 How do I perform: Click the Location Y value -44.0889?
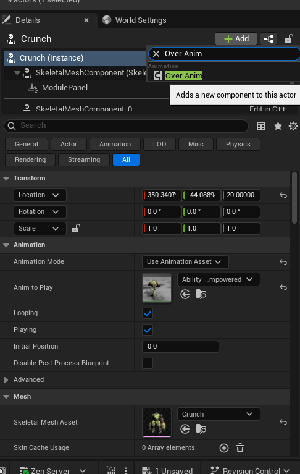[201, 195]
